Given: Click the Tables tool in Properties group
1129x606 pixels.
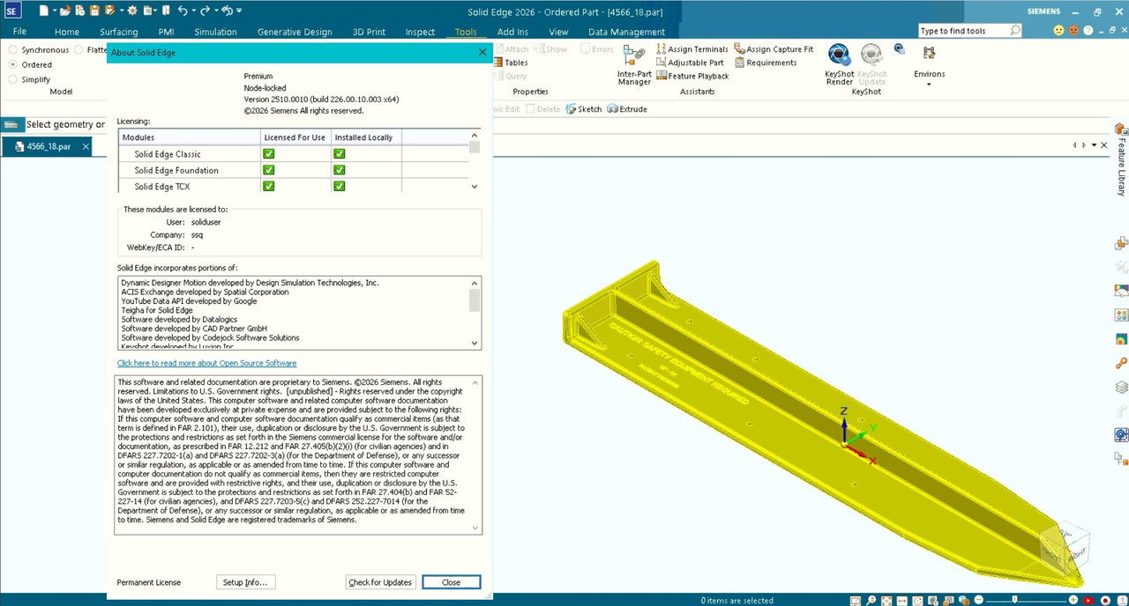Looking at the screenshot, I should click(x=511, y=63).
